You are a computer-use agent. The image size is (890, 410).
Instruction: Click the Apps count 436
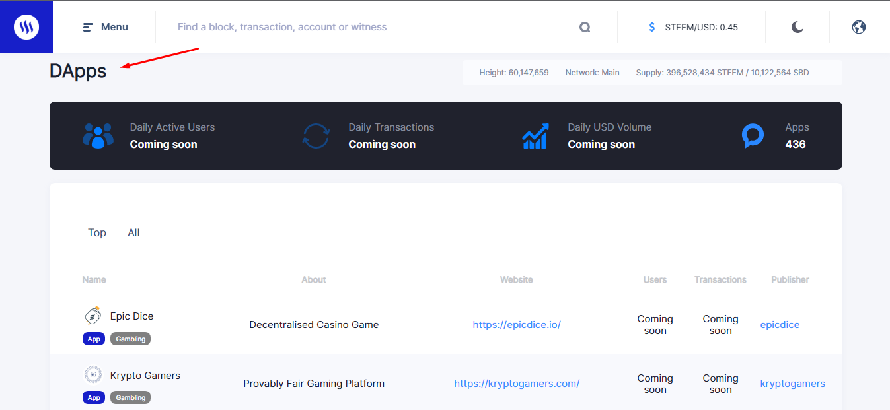796,145
